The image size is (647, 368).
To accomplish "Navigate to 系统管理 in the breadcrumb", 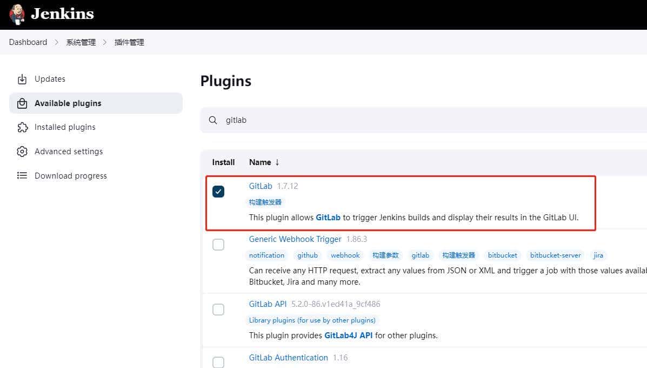I will (81, 42).
